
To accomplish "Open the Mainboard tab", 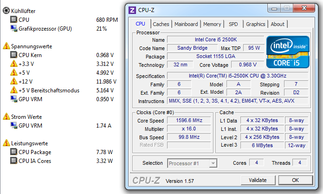I will (186, 24).
